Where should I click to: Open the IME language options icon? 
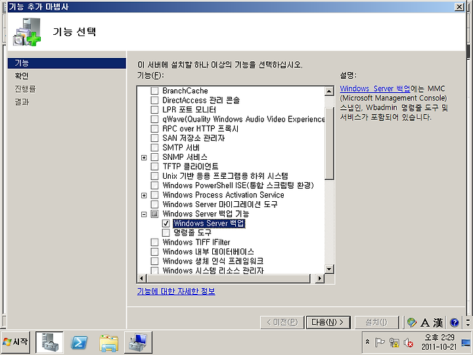(411, 322)
